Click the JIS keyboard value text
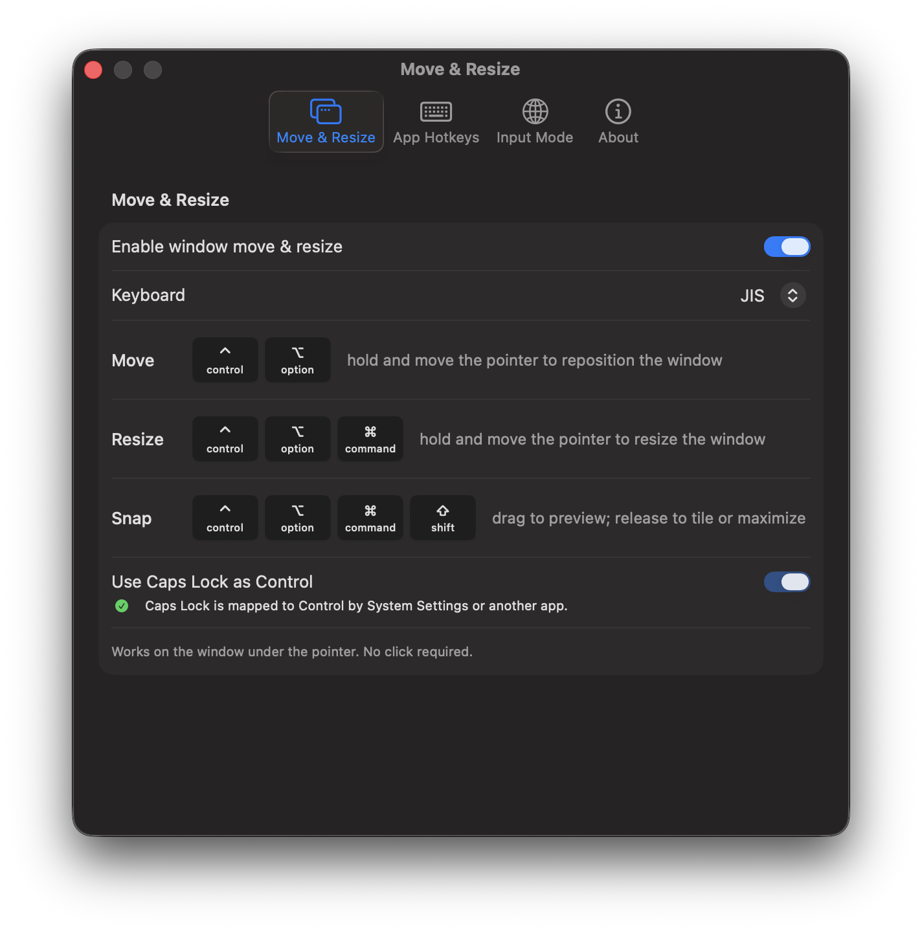The height and width of the screenshot is (932, 922). coord(752,296)
